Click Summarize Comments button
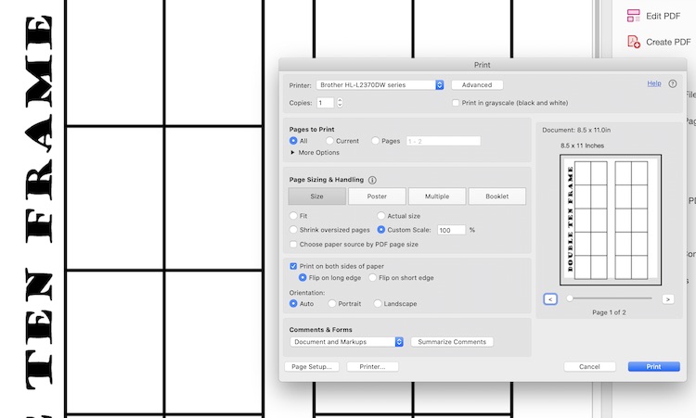 [x=452, y=342]
